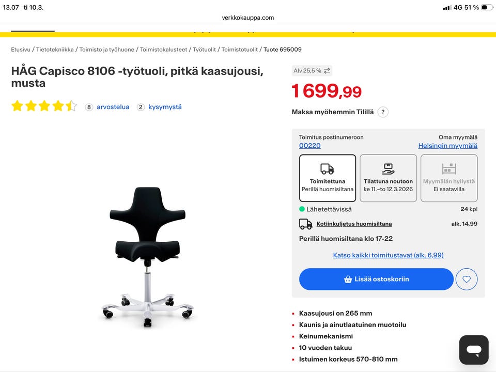
Task: Click pickup icon in Tilattuna noutoon card
Action: pos(388,167)
